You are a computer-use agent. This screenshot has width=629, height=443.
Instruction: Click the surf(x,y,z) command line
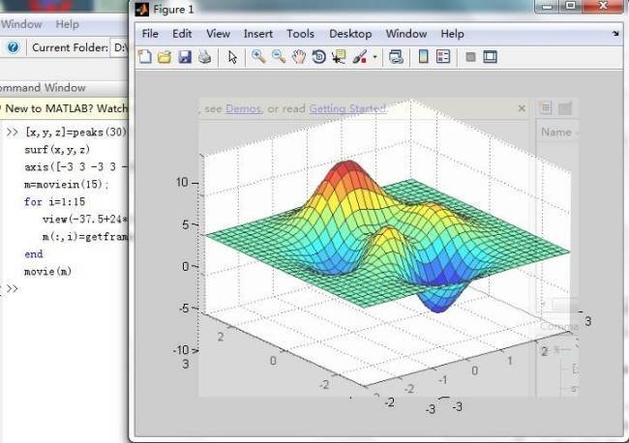tap(57, 150)
